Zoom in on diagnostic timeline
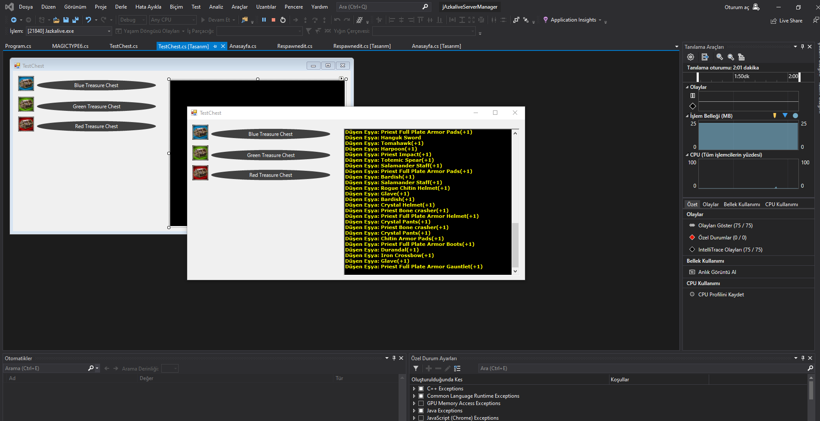 (719, 57)
